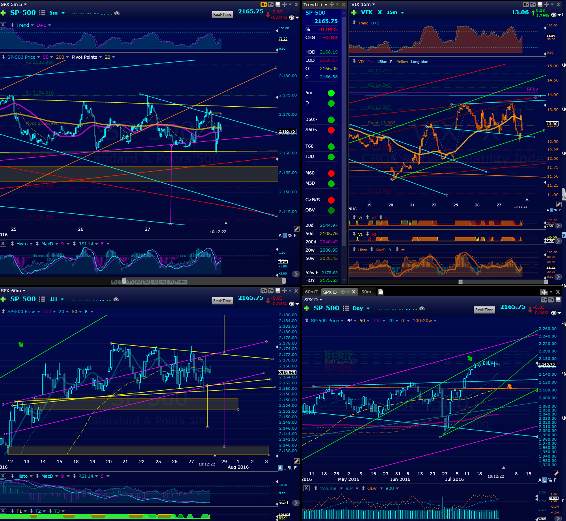Click the right end handle of the 5m time range slider
566x521 pixels.
click(284, 281)
